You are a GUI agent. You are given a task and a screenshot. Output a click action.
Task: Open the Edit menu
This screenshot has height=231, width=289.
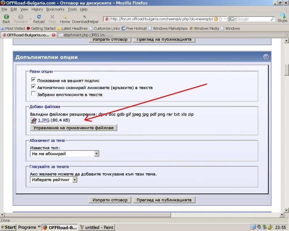(x=14, y=9)
